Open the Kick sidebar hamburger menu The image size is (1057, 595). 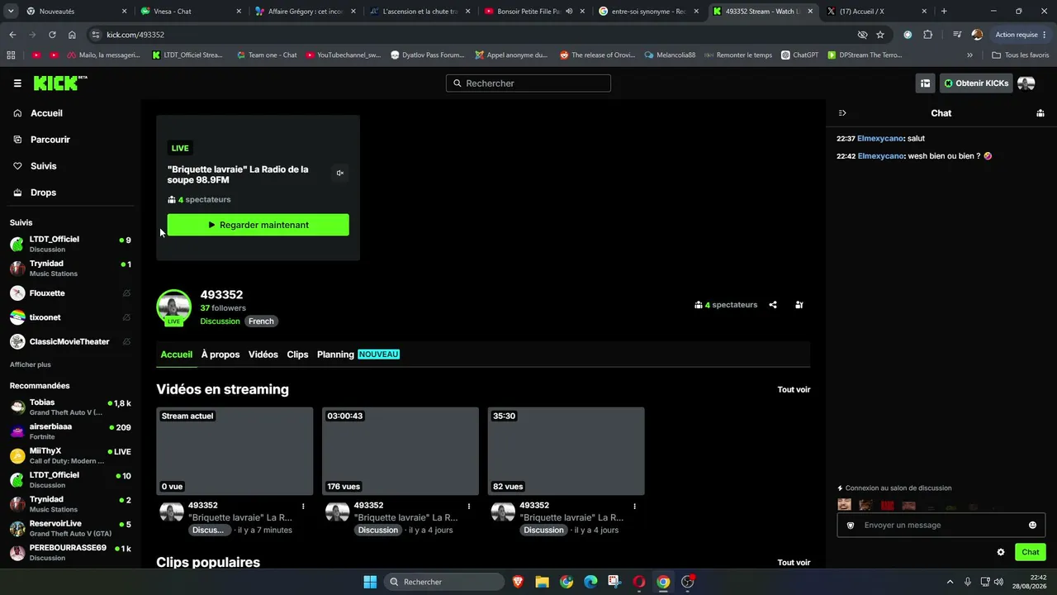tap(17, 83)
